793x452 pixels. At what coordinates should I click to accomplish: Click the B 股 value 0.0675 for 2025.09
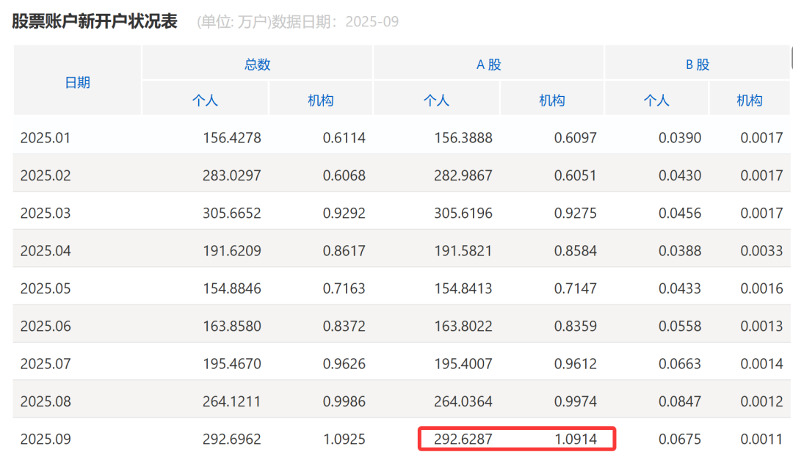(681, 438)
